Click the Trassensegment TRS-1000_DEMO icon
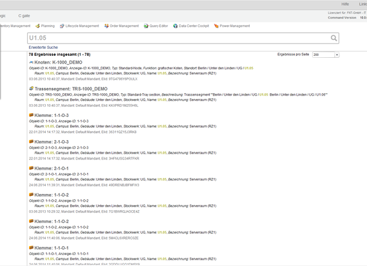This screenshot has height=266, width=367. click(31, 89)
